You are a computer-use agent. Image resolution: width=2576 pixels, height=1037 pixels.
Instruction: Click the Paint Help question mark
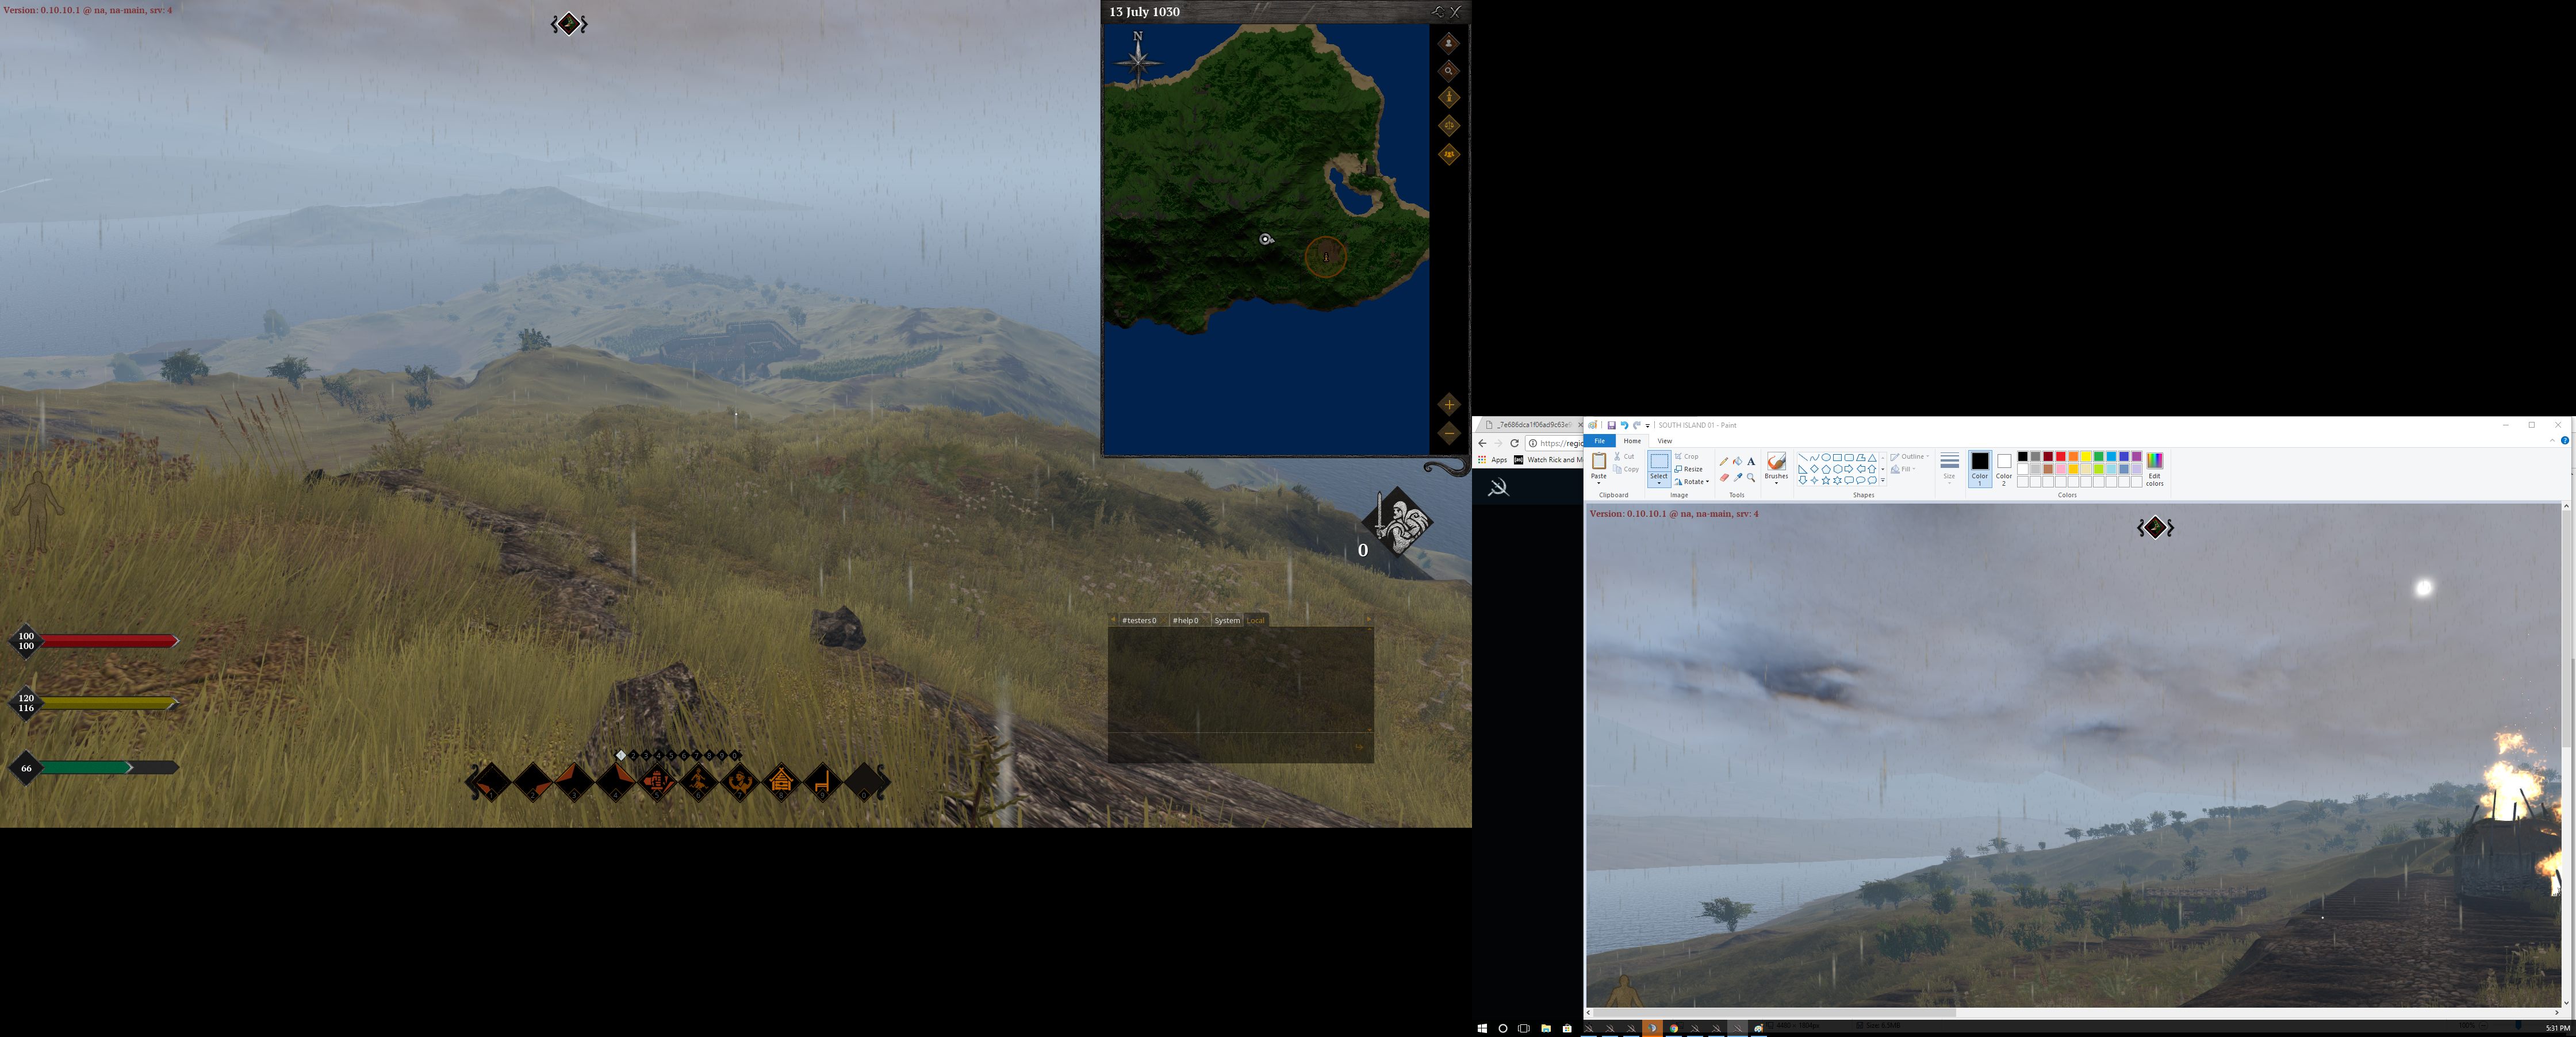pyautogui.click(x=2565, y=441)
